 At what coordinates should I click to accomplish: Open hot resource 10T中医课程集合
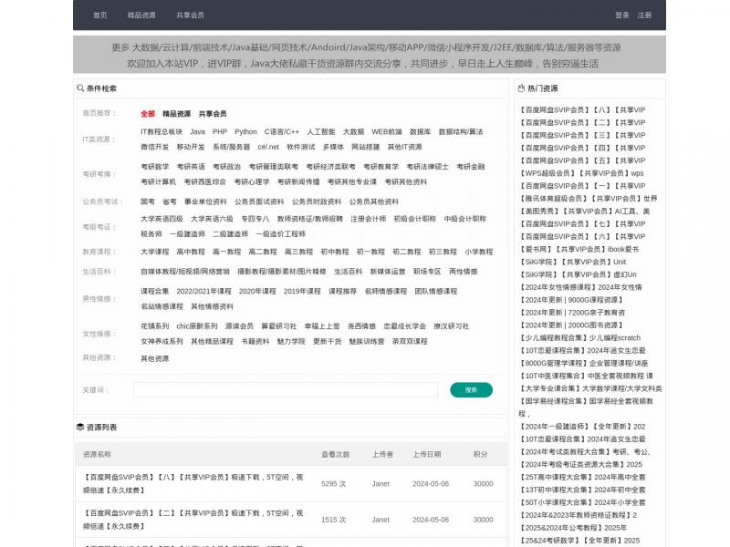[x=586, y=376]
